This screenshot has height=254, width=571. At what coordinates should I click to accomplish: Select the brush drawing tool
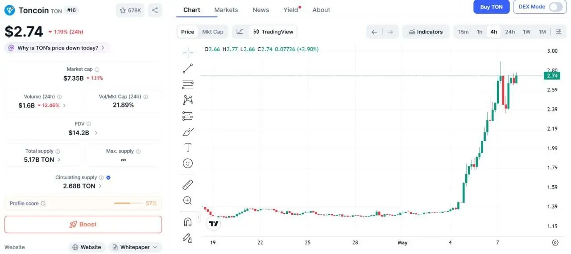tap(188, 132)
